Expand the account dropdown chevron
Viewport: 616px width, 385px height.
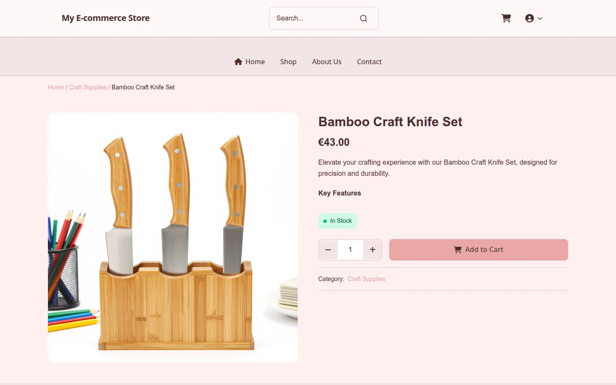tap(540, 18)
